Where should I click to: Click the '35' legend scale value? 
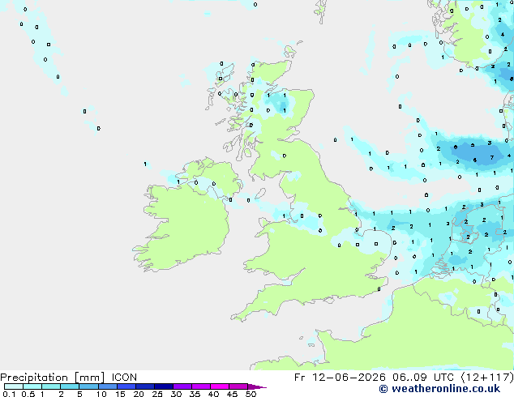click(x=195, y=394)
